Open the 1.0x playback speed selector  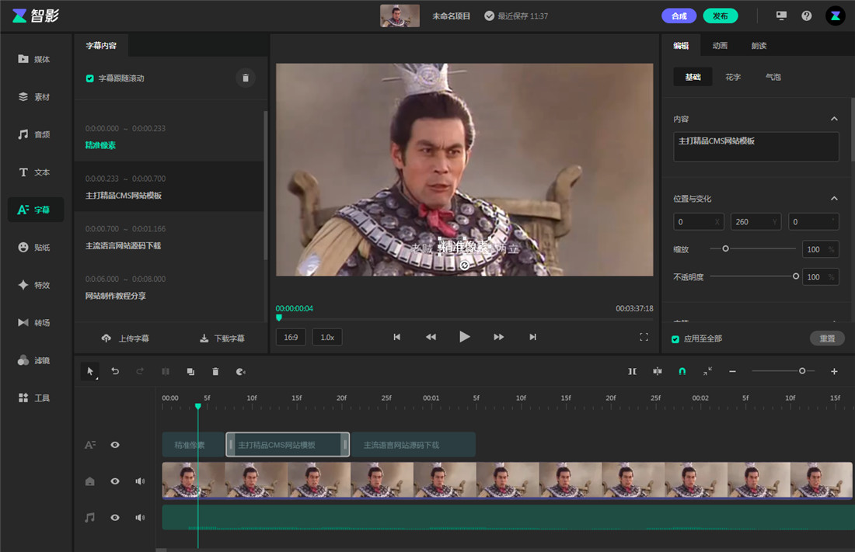point(327,337)
